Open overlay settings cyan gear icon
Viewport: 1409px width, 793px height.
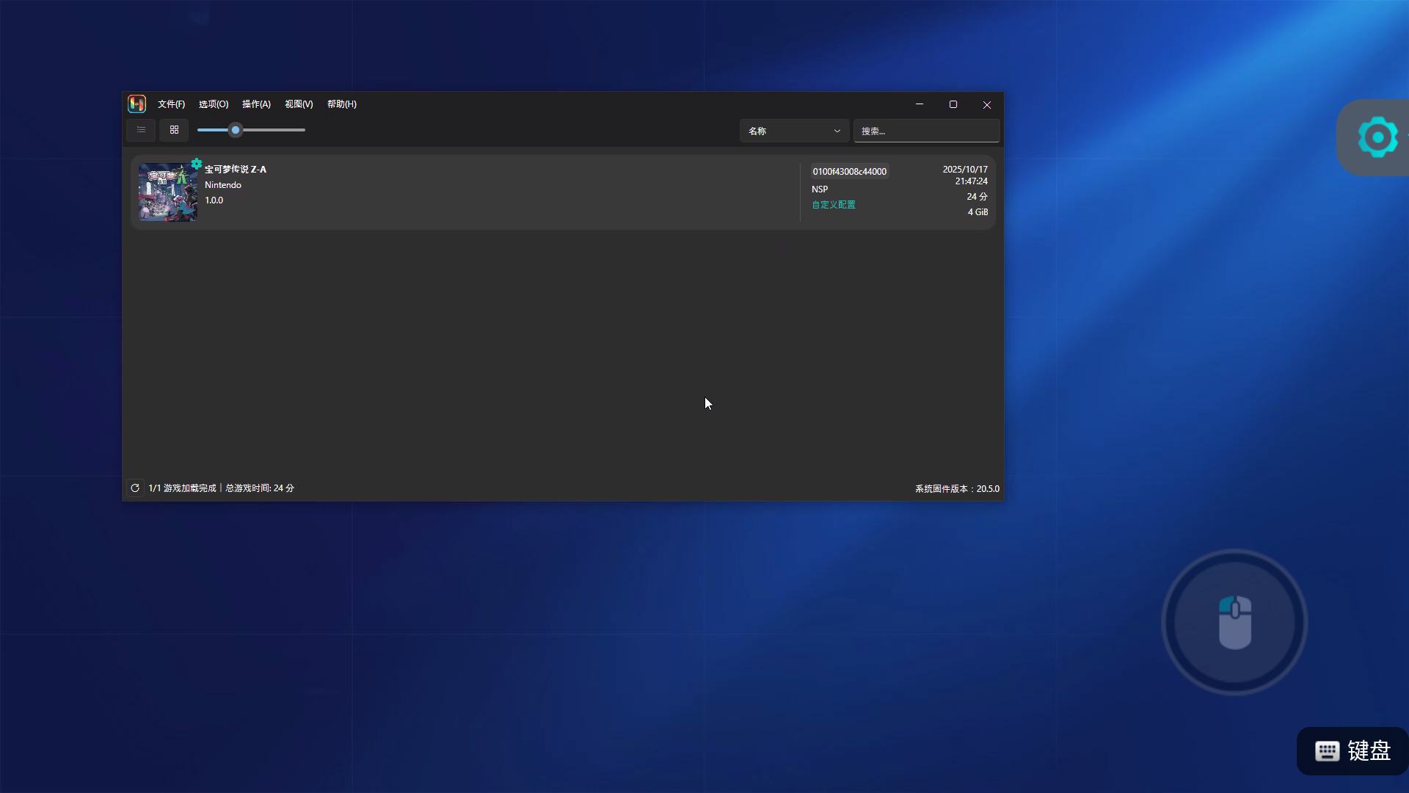(1377, 137)
